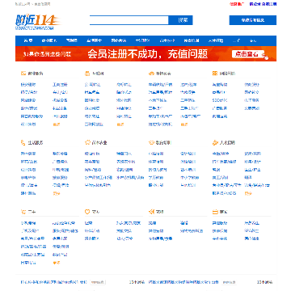The height and width of the screenshot is (291, 291).
Task: Open orange more link in handshake section
Action: (x=248, y=193)
